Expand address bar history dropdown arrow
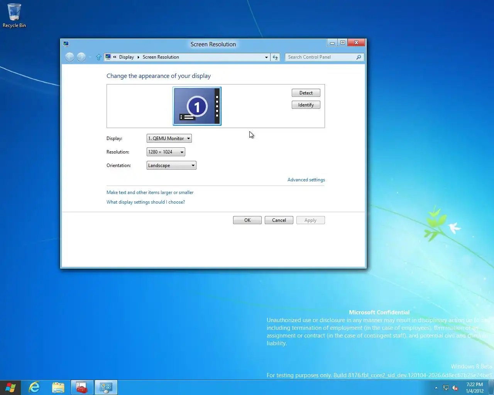 [266, 57]
